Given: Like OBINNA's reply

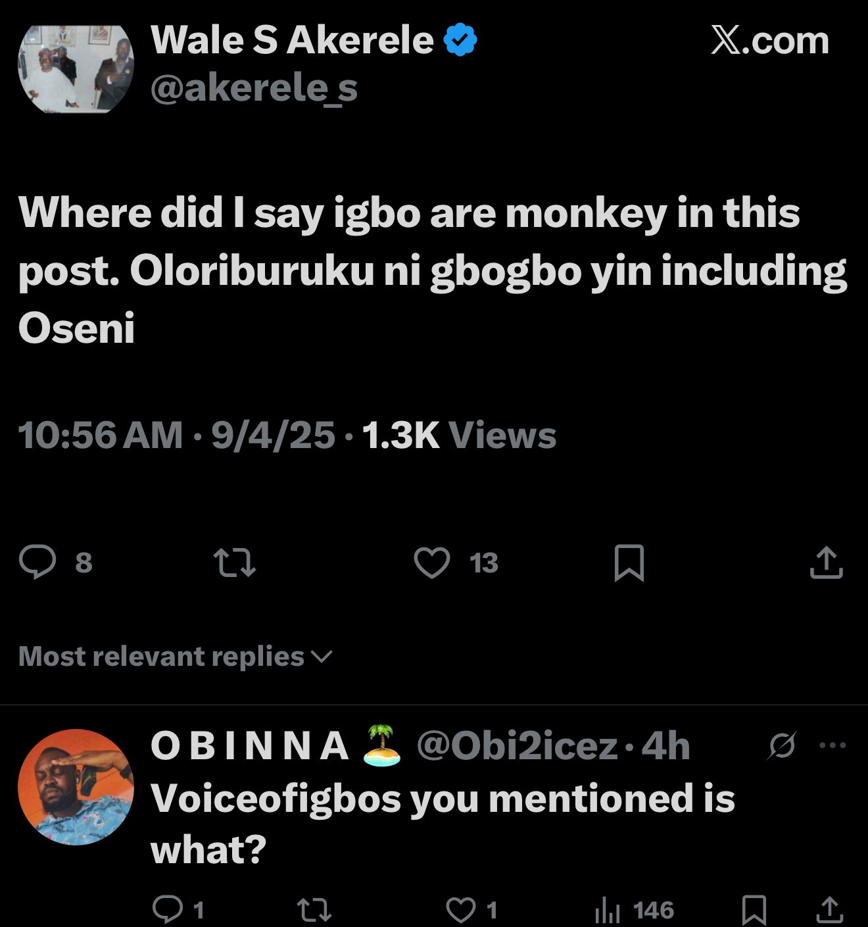Looking at the screenshot, I should tap(461, 910).
